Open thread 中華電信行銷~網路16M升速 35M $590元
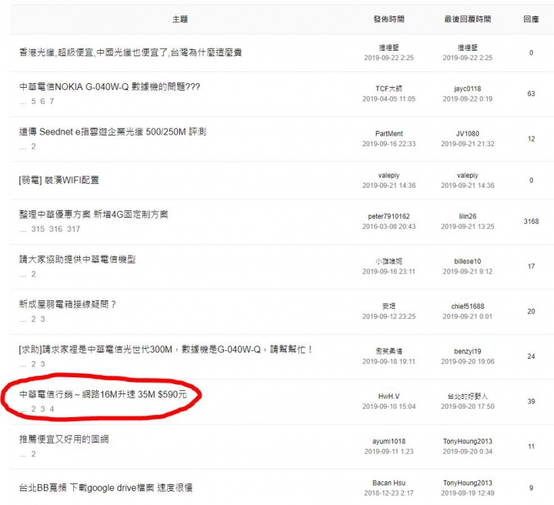Viewport: 554px width, 505px height. pos(102,394)
